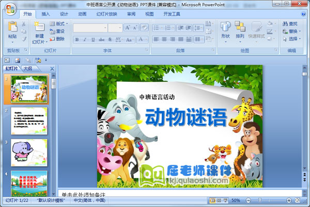Toggle Bold formatting
Screen dimensions: 310x207
[77, 39]
